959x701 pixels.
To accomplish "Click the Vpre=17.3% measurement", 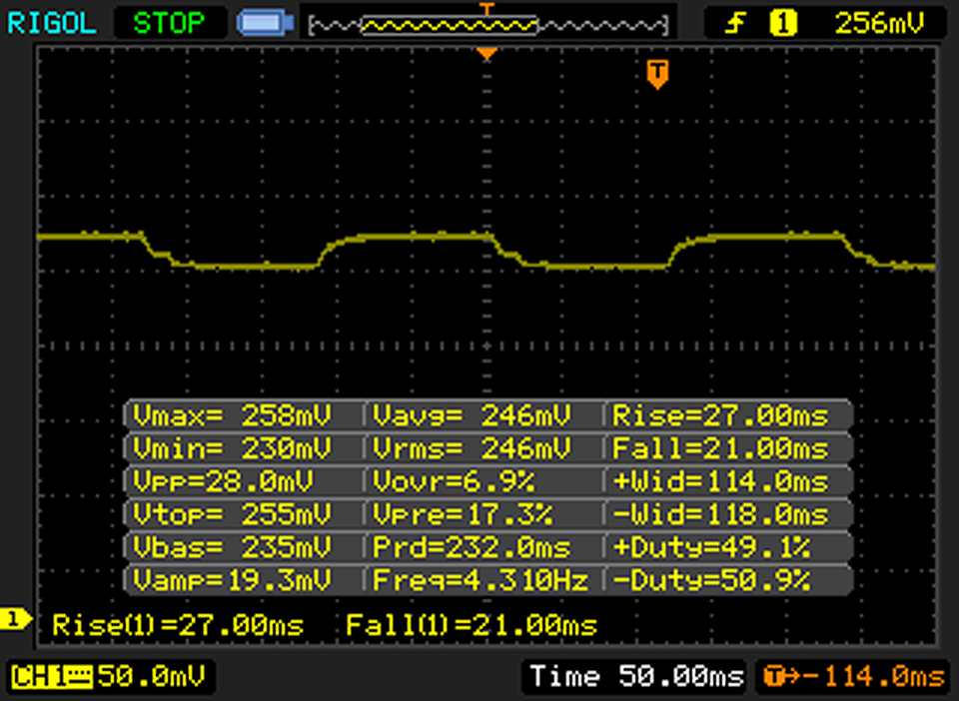I will pyautogui.click(x=463, y=514).
